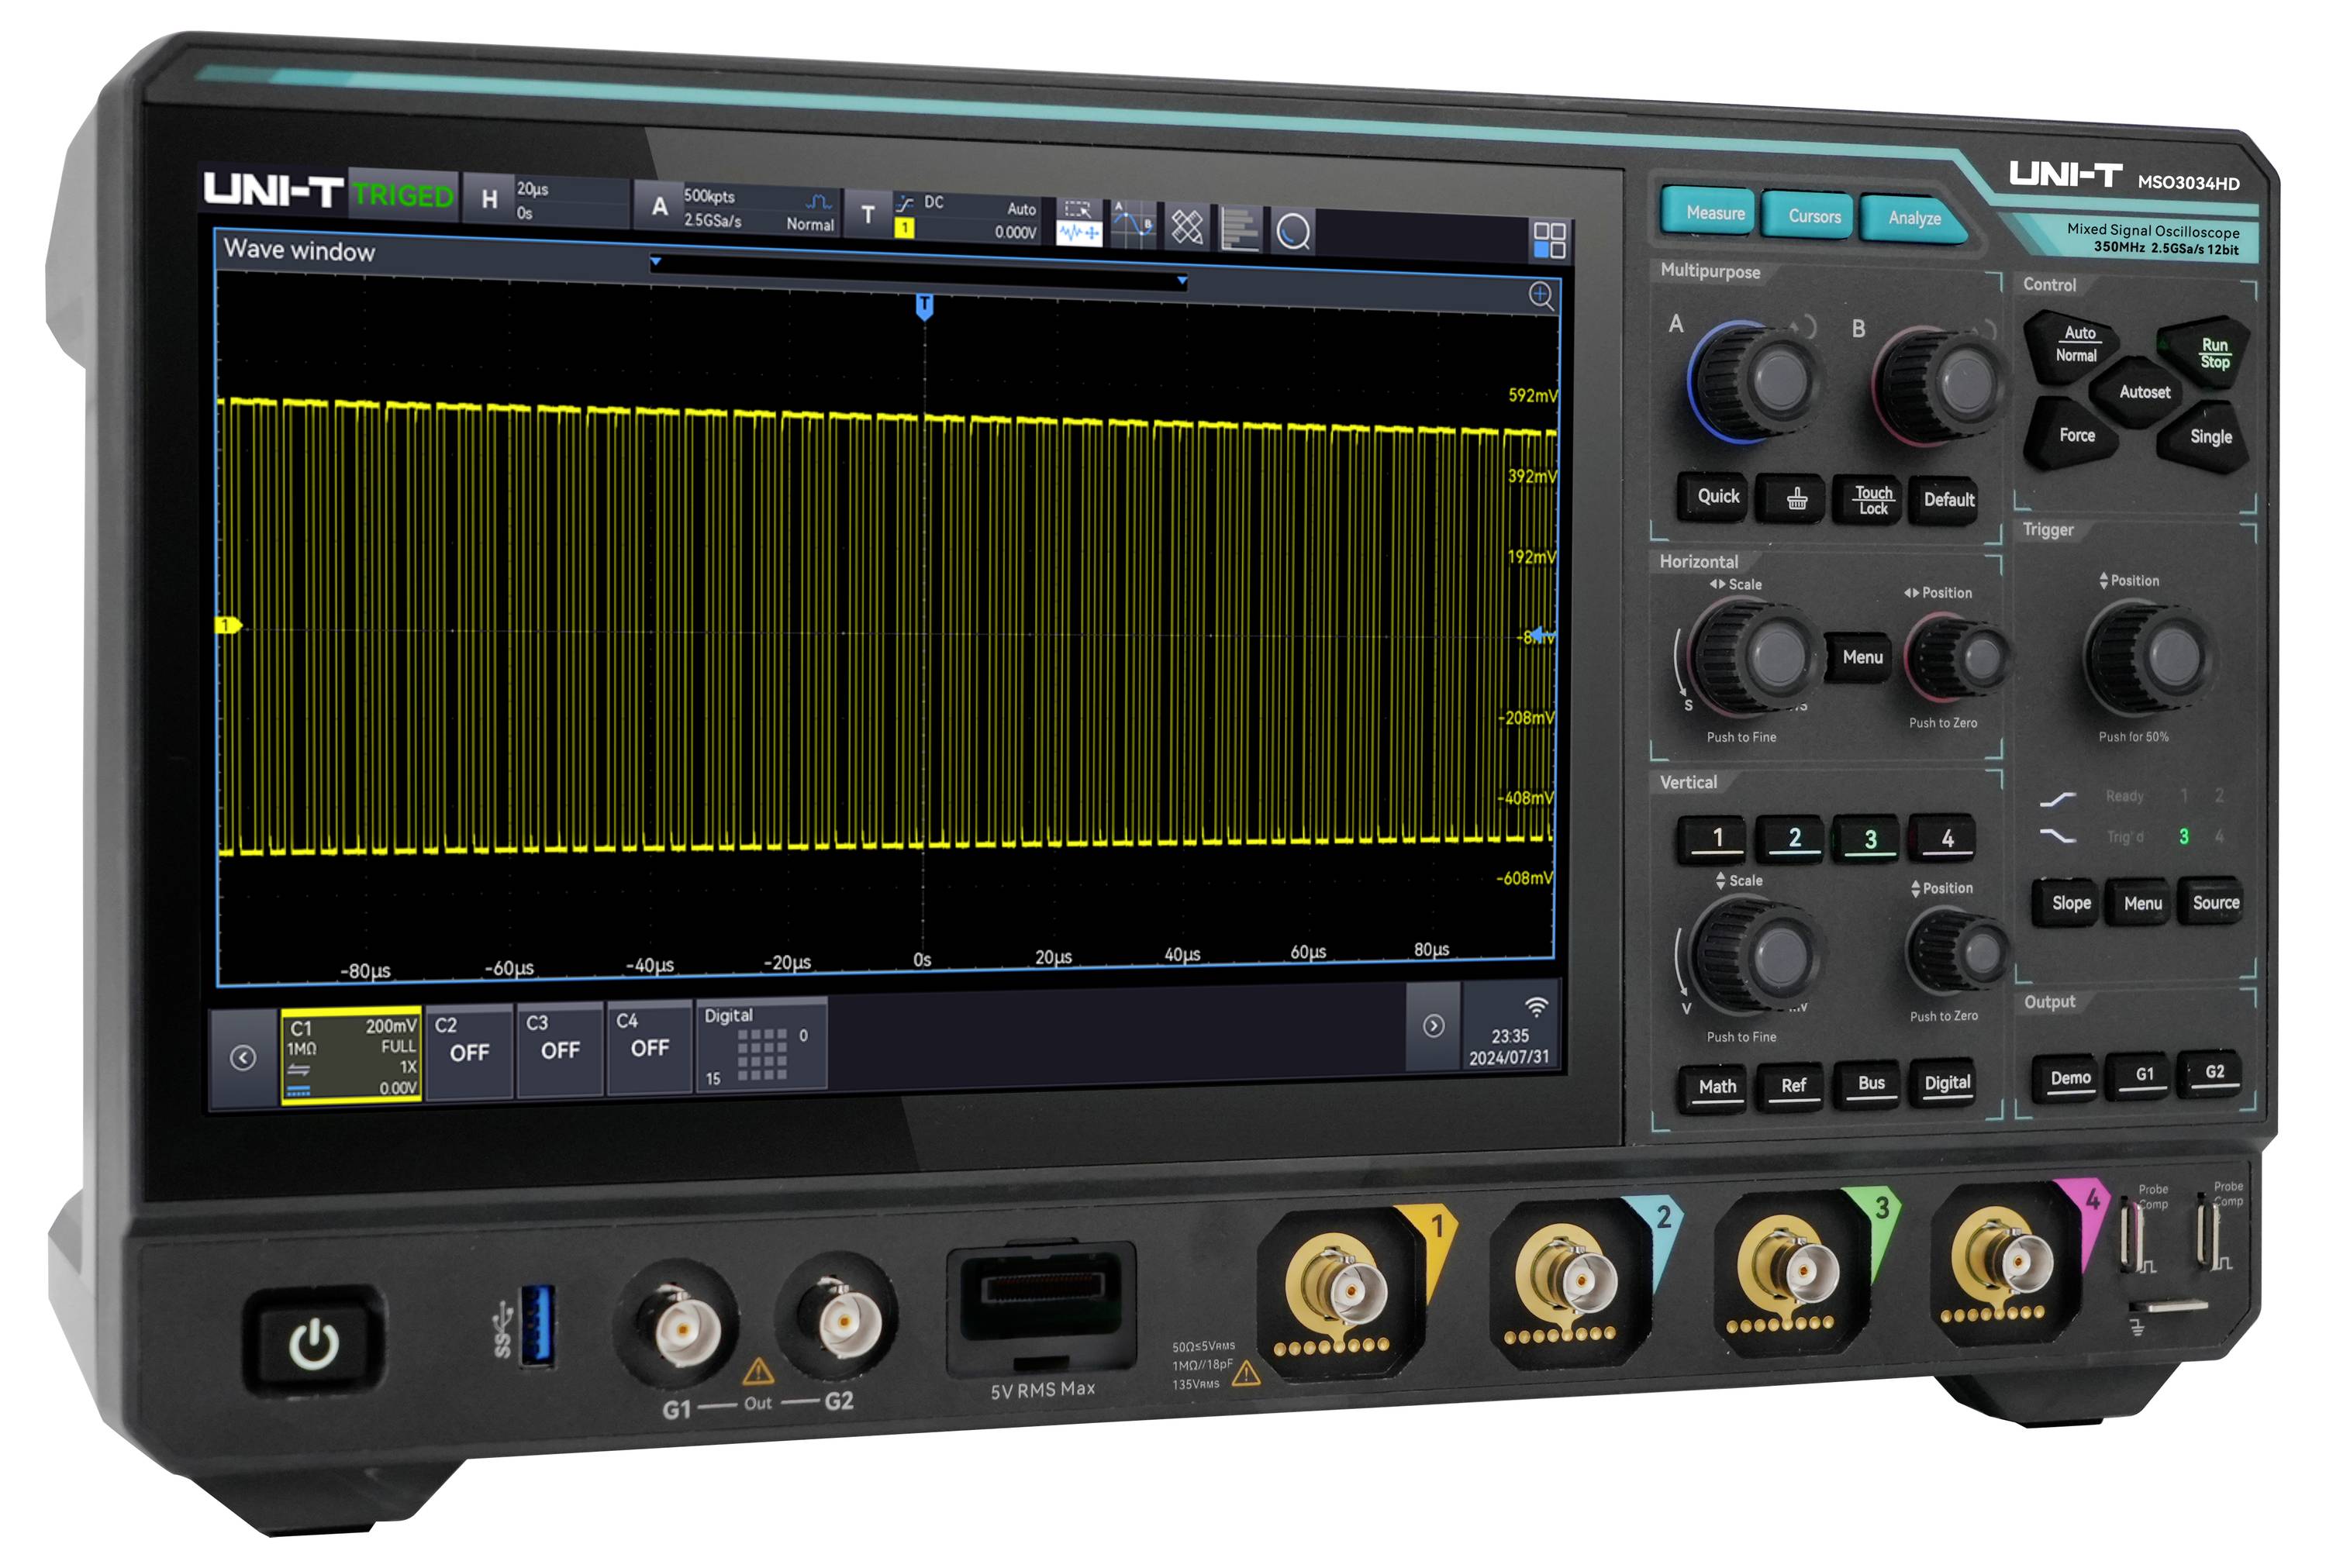Open the window layout grid icon
The image size is (2326, 1568).
click(x=1549, y=241)
